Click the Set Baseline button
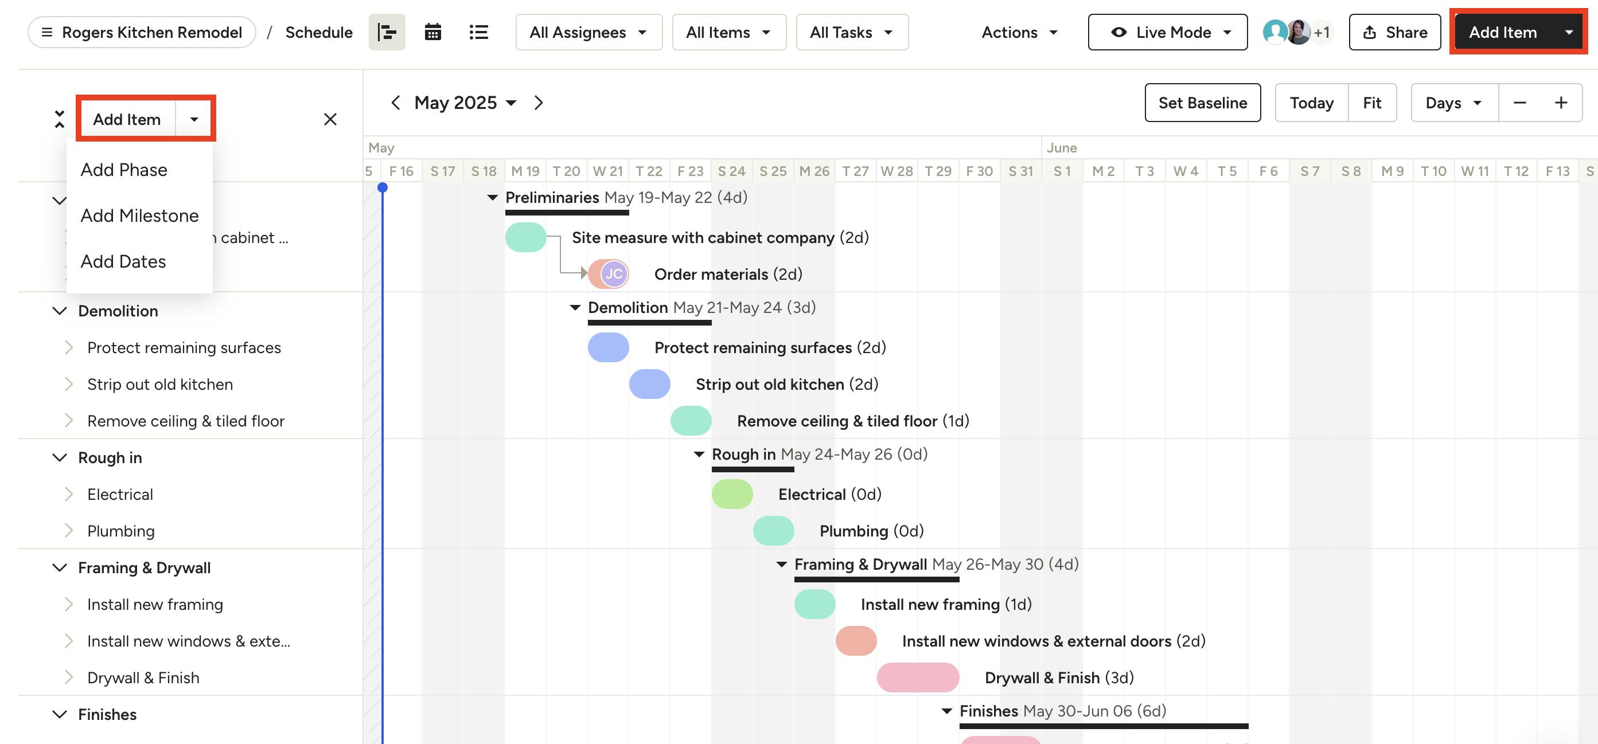Screen dimensions: 1598x744 [1202, 102]
